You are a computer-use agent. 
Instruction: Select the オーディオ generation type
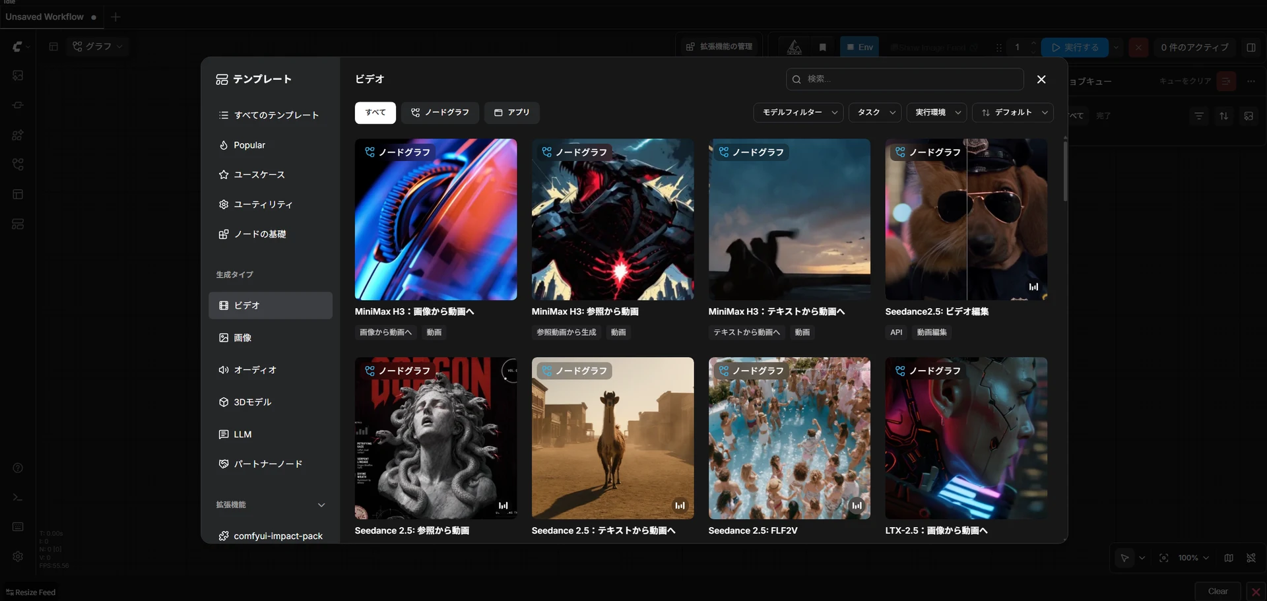[x=271, y=370]
